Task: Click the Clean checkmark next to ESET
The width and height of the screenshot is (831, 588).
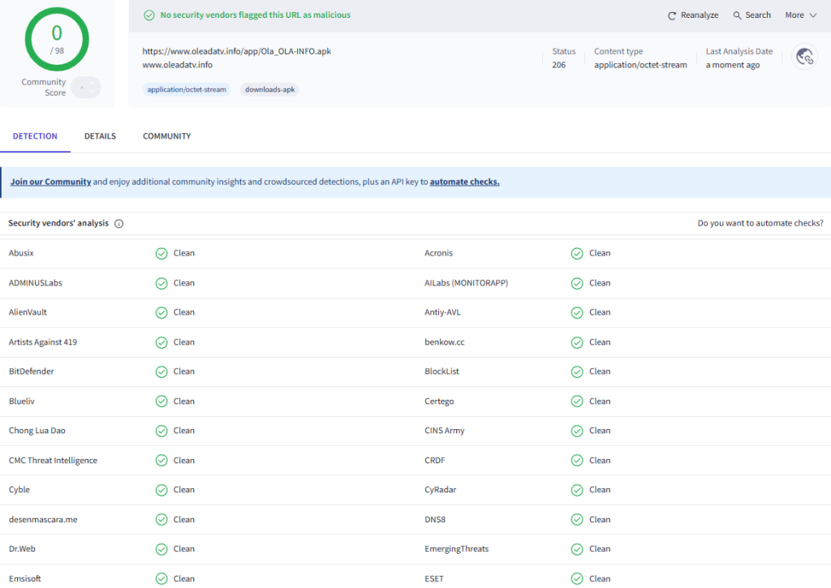Action: (577, 578)
